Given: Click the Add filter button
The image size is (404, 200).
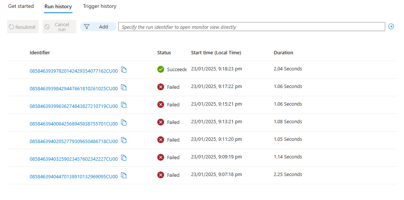Looking at the screenshot, I should pyautogui.click(x=98, y=27).
